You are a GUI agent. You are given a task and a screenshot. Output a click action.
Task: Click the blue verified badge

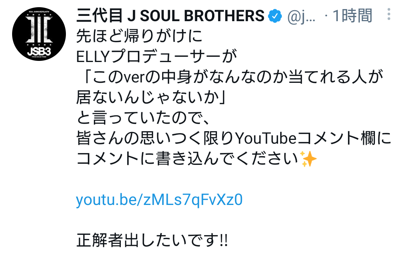tap(275, 16)
